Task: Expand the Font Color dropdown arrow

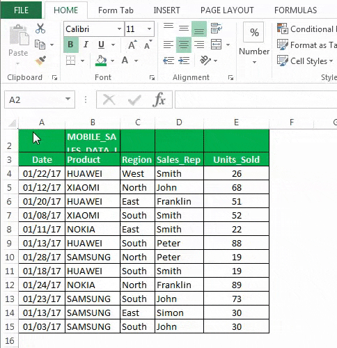Action: (136, 61)
